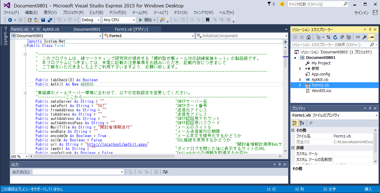The height and width of the screenshot is (193, 380).
Task: Save the current file with the disk icon
Action: tap(43, 20)
